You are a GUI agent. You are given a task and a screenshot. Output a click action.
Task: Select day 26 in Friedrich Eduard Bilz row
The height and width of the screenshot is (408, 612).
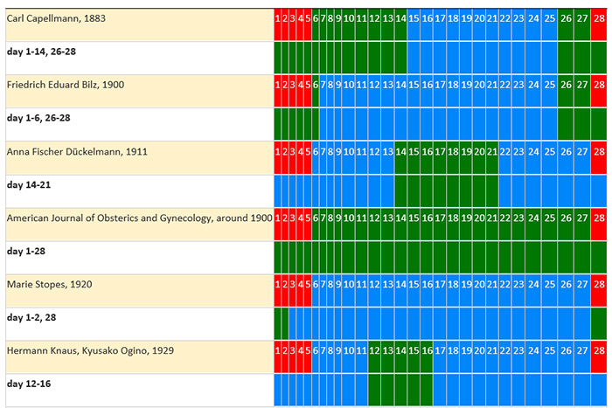[566, 85]
